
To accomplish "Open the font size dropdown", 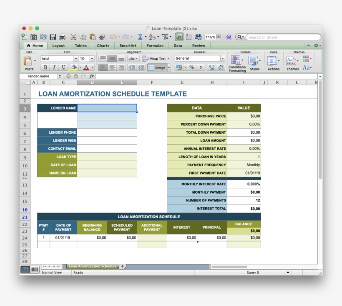I will coord(91,58).
